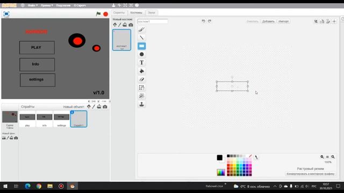344x193 pixels.
Task: Zoom out the paint canvas
Action: coord(322,157)
